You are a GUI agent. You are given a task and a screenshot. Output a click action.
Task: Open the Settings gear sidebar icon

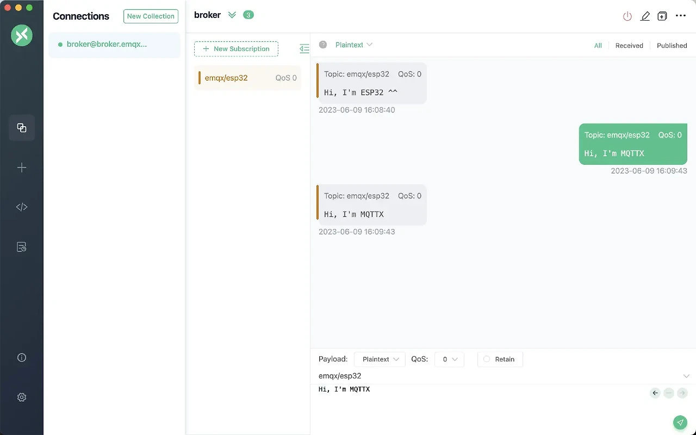pyautogui.click(x=22, y=397)
